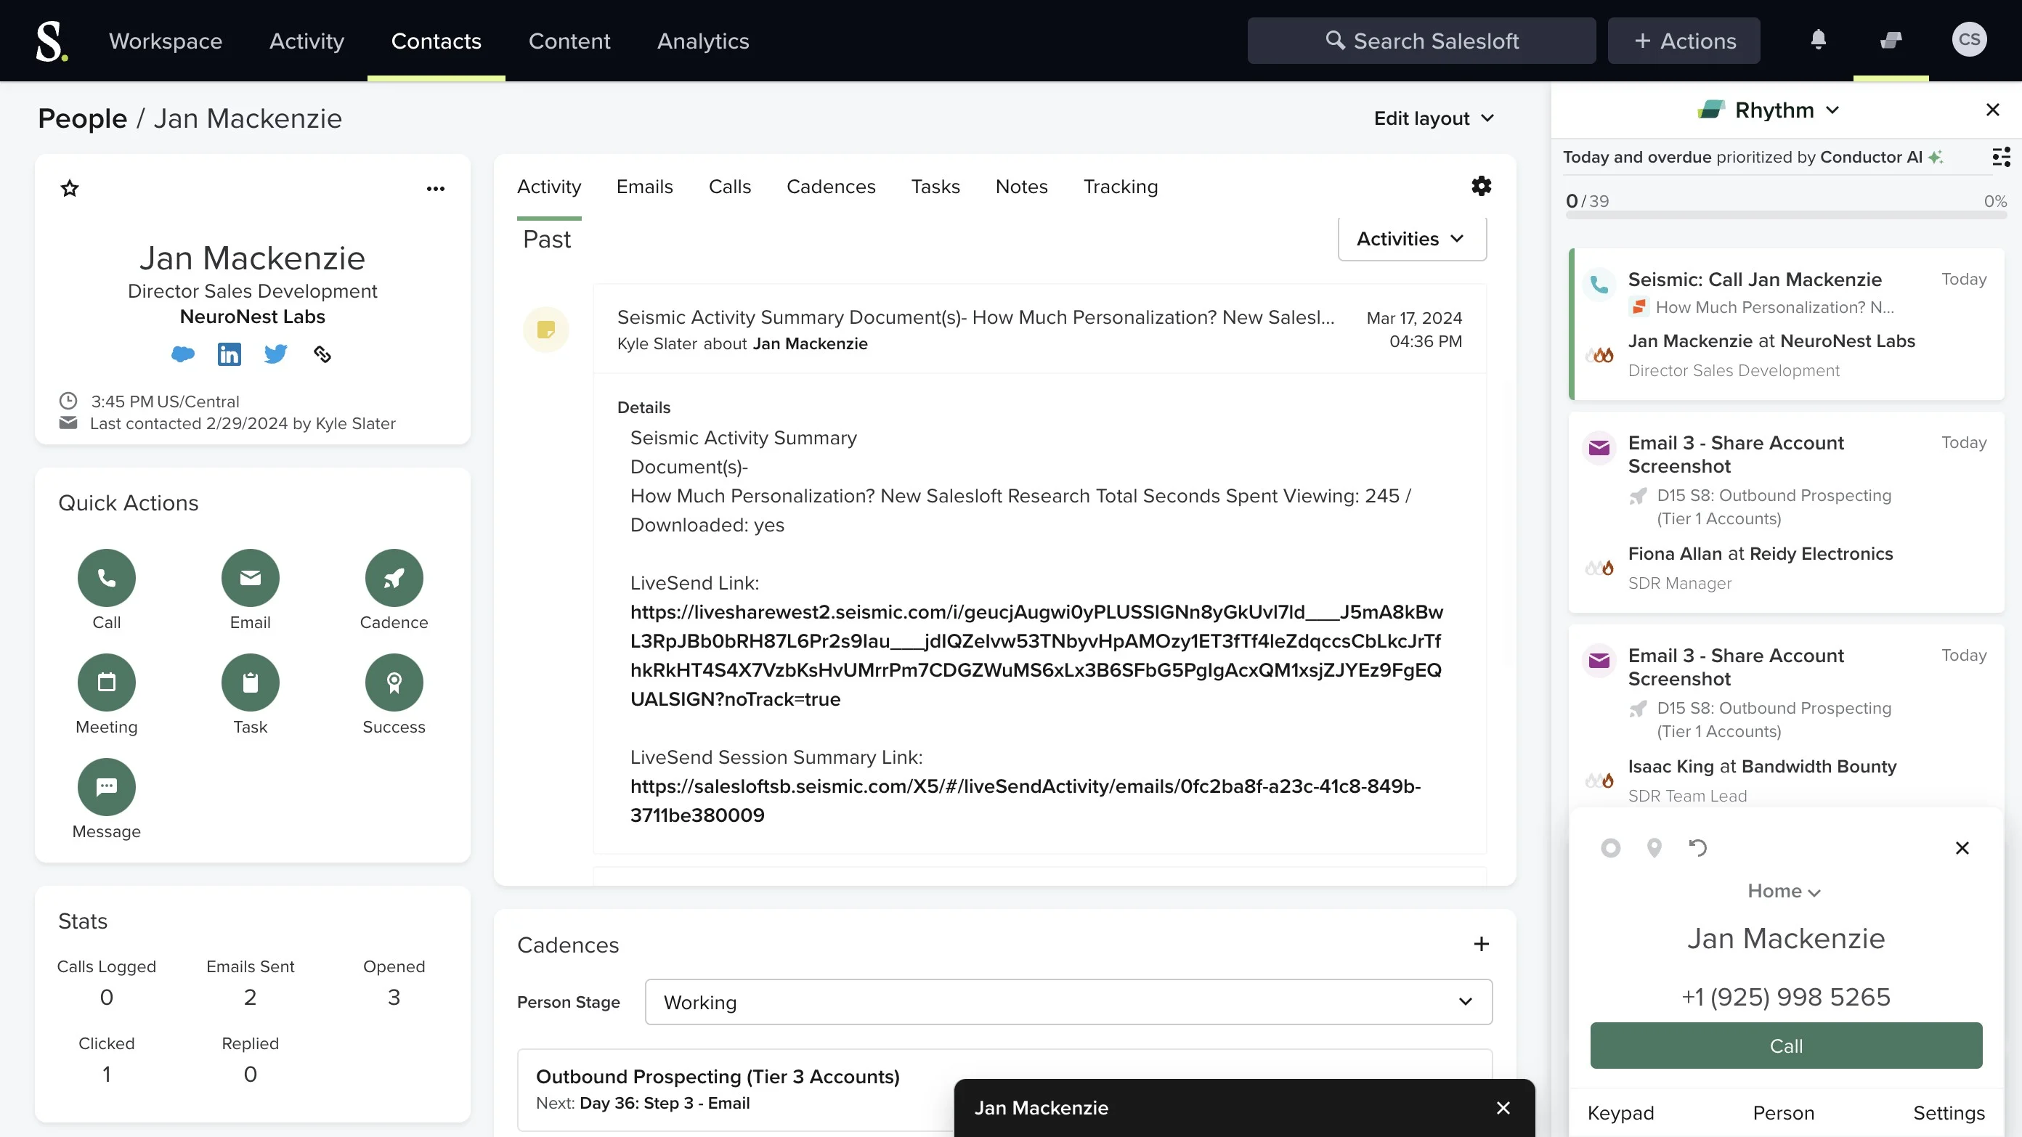Close the Rhythm sidebar
This screenshot has width=2022, height=1137.
point(1993,110)
